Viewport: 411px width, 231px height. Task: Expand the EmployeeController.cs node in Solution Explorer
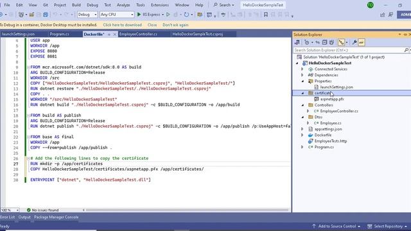pyautogui.click(x=308, y=111)
